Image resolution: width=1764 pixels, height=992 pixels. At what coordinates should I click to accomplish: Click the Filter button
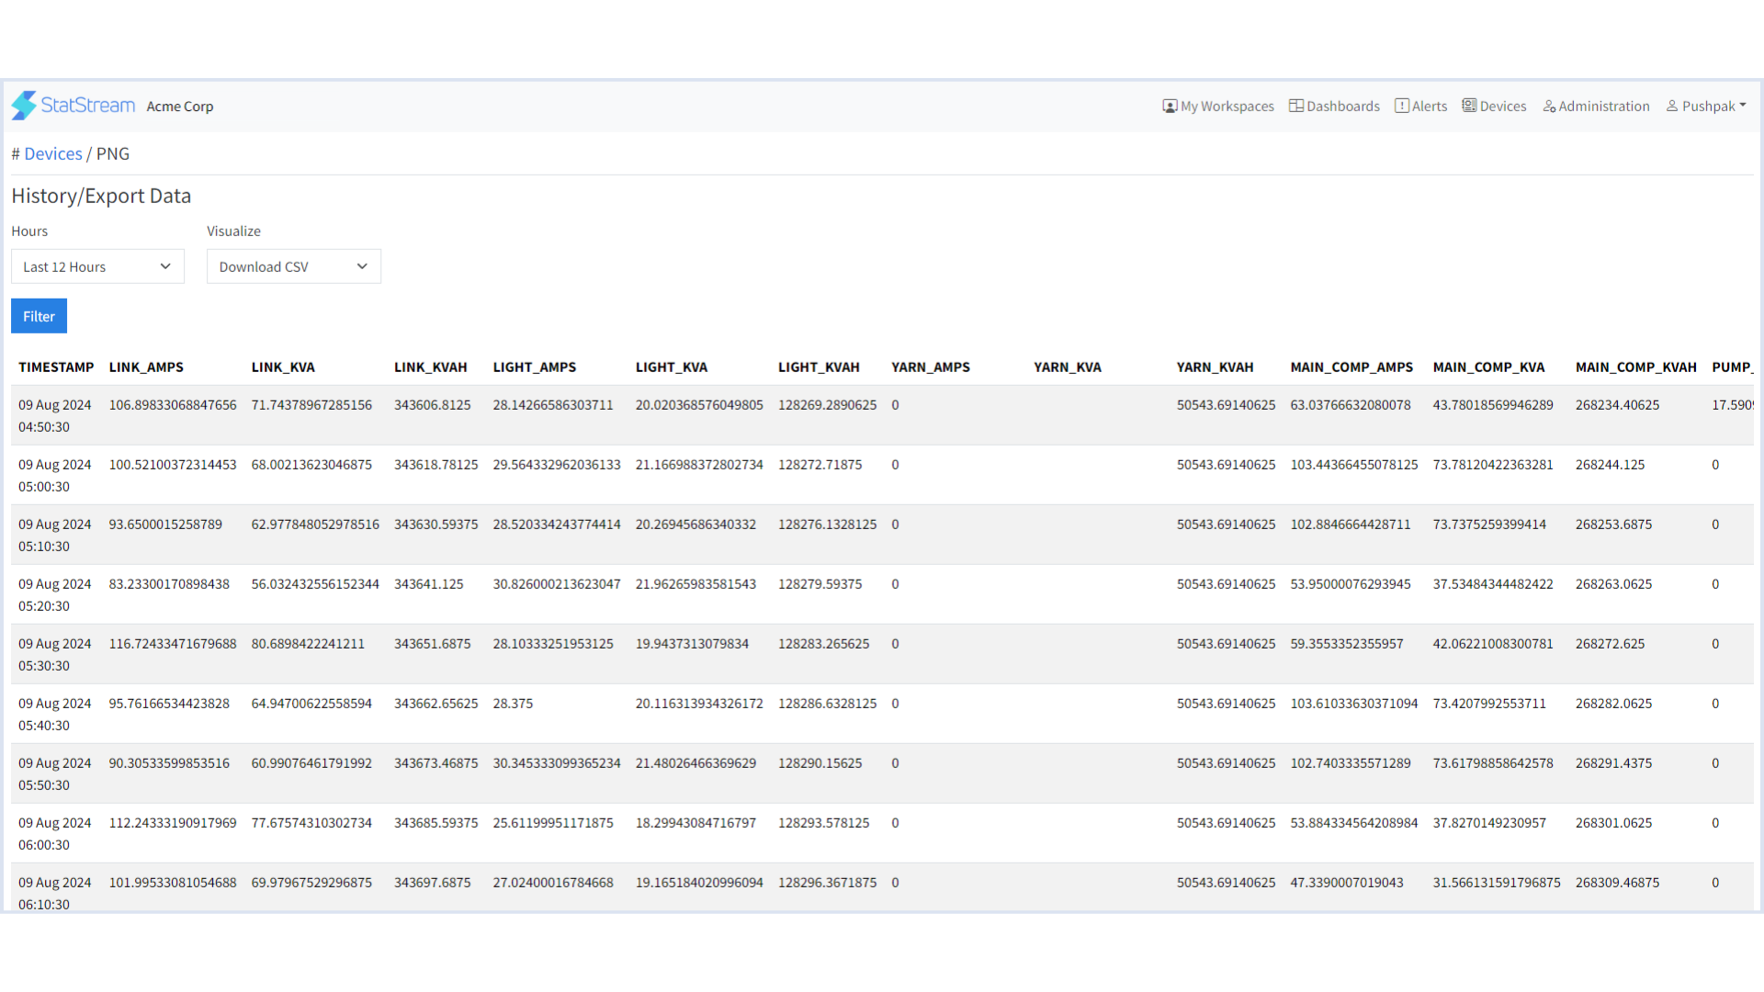39,316
